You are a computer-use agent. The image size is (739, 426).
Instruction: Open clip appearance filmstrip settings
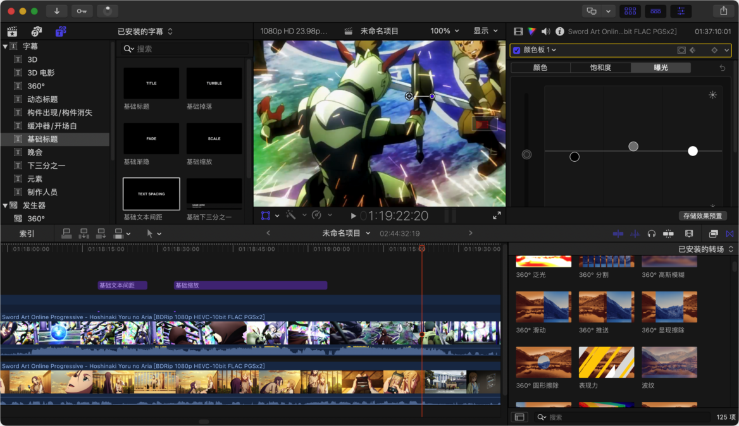coord(689,233)
